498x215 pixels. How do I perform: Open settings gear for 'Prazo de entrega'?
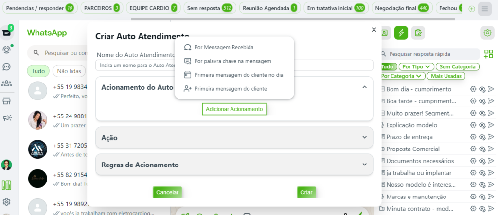473,137
